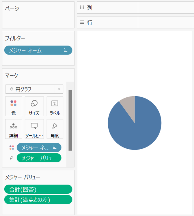Select the 集計(満点との差) measure pill
Image resolution: width=194 pixels, height=216 pixels.
(38, 199)
